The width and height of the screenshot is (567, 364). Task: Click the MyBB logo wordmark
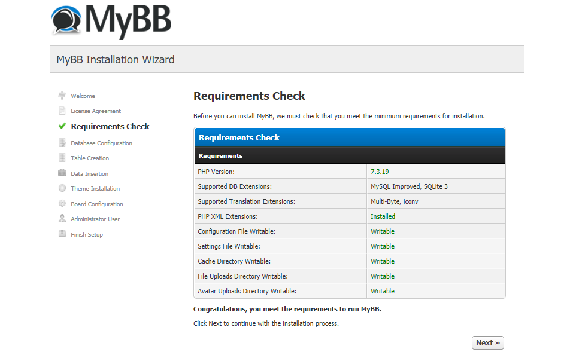[x=128, y=22]
